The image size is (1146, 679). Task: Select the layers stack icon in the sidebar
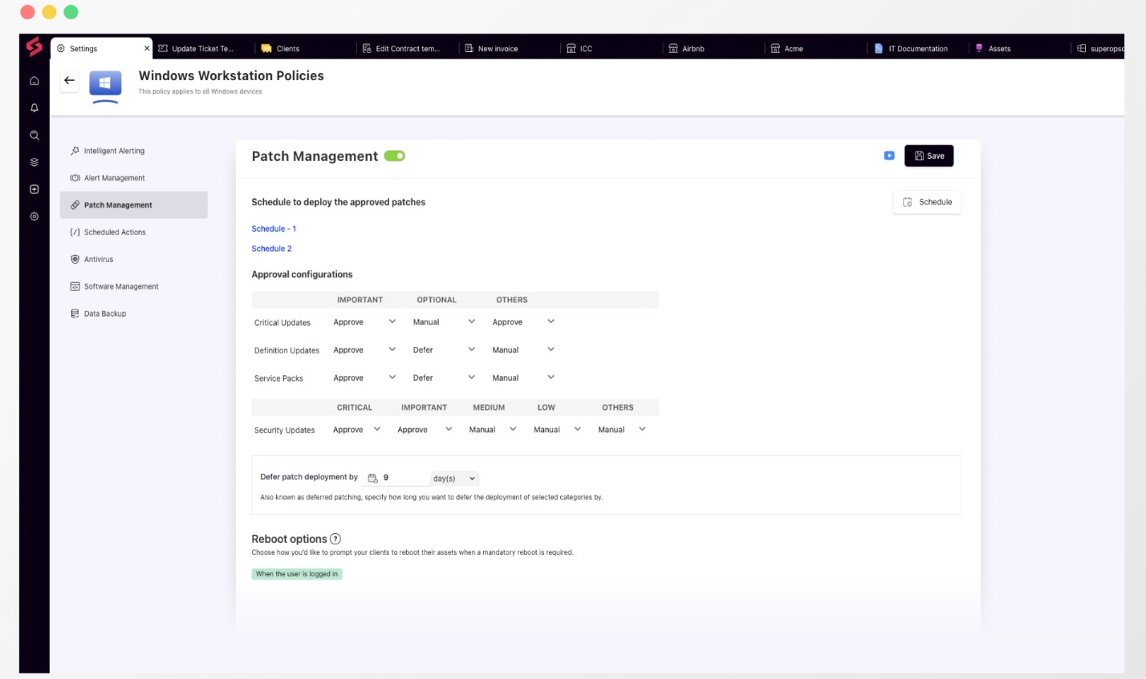[x=34, y=162]
